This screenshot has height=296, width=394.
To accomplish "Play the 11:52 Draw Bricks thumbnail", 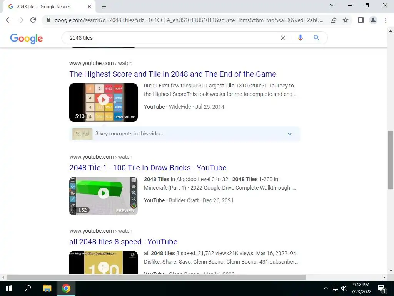I will (x=104, y=196).
